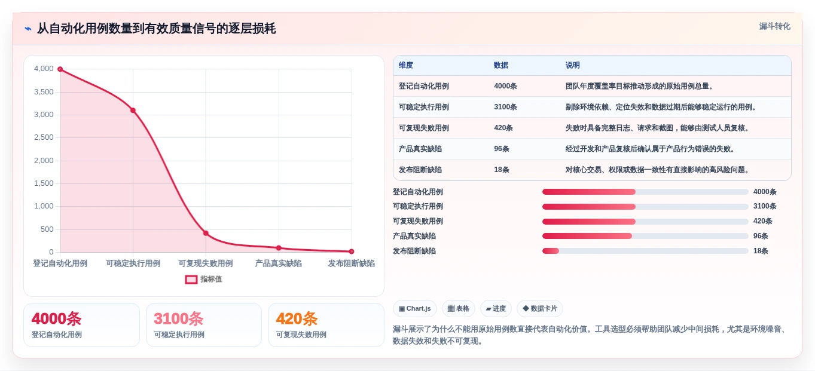The height and width of the screenshot is (371, 815).
Task: Click table cell 产品真实缺陷
Action: pos(420,149)
